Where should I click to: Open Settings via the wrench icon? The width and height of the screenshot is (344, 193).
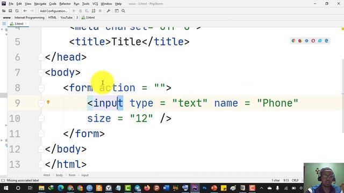pos(109,11)
